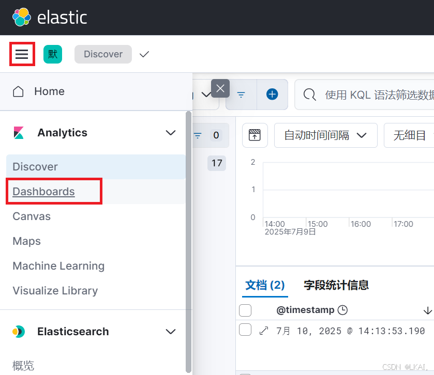Open Dashboards from Analytics menu
The width and height of the screenshot is (434, 375).
click(x=43, y=192)
